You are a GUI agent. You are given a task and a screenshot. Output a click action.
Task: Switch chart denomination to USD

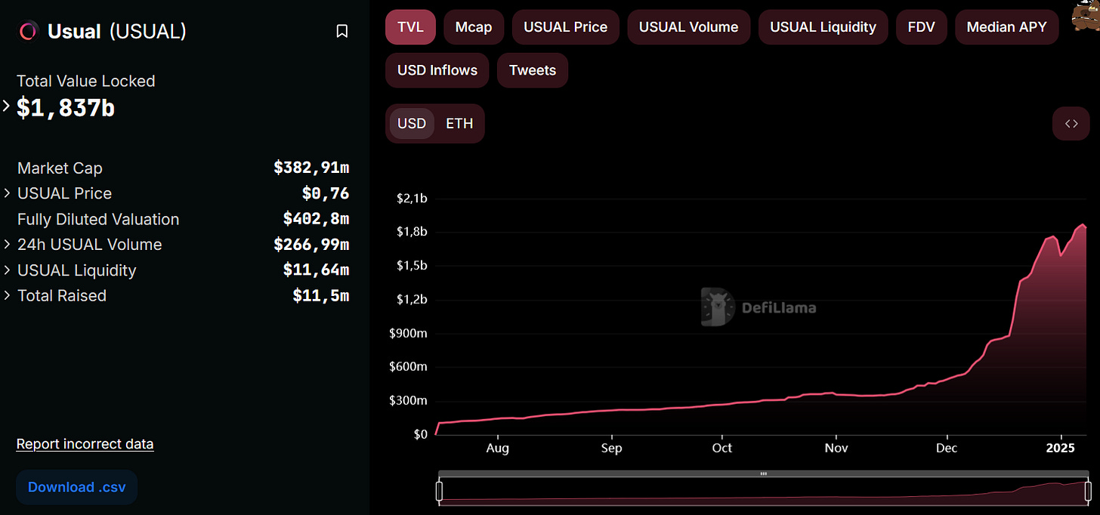[412, 123]
